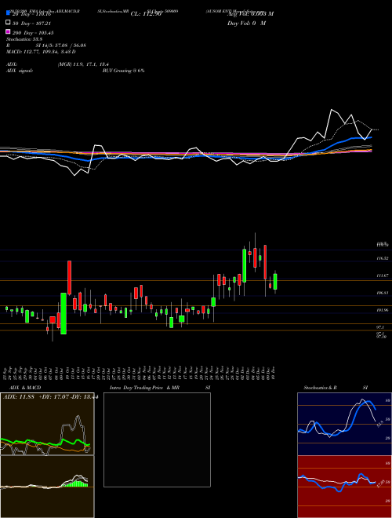Click the 101.96 price axis label
The height and width of the screenshot is (518, 392).
click(x=382, y=310)
